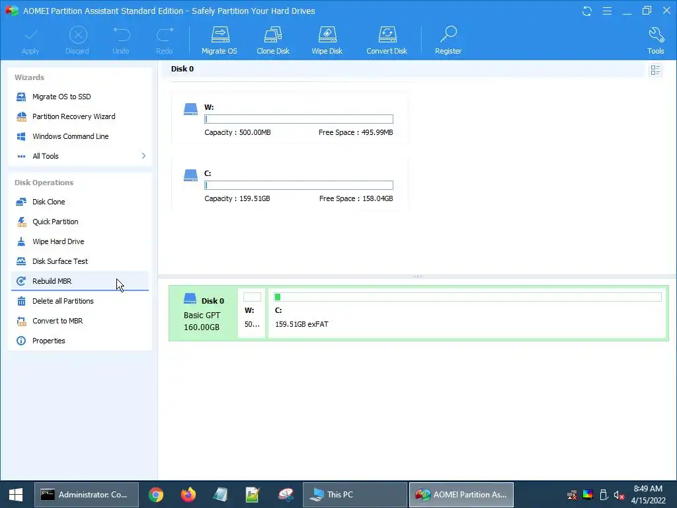Click the Discard toolbar button

77,40
